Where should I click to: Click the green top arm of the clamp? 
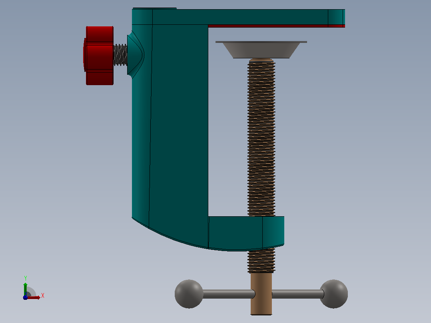(x=239, y=17)
